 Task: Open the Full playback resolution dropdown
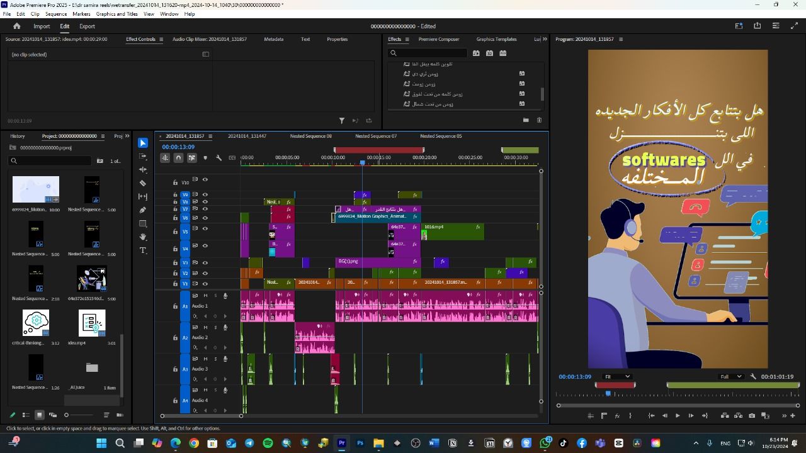click(x=730, y=376)
